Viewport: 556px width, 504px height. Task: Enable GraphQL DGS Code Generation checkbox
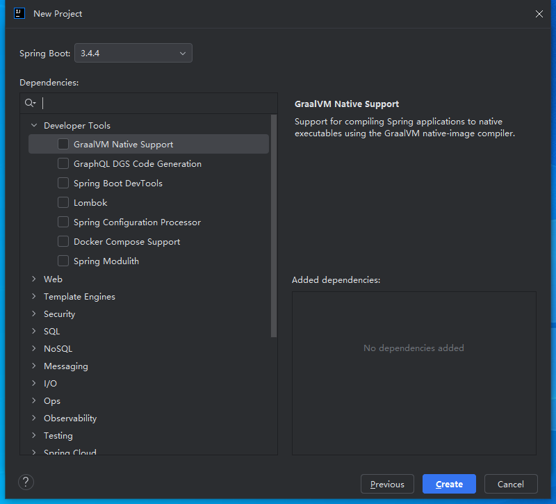click(x=63, y=163)
